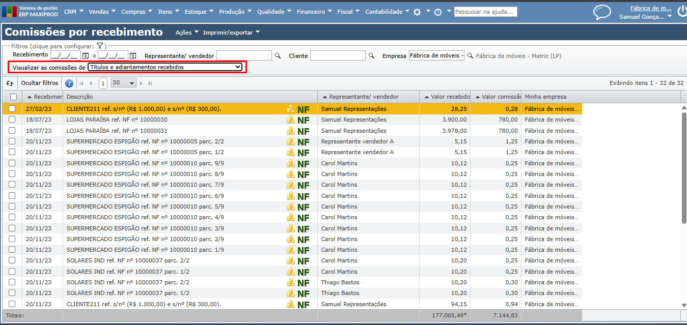Select checkbox for LOJAS PARAÍBA NF 10000030
The height and width of the screenshot is (325, 687).
tap(12, 120)
